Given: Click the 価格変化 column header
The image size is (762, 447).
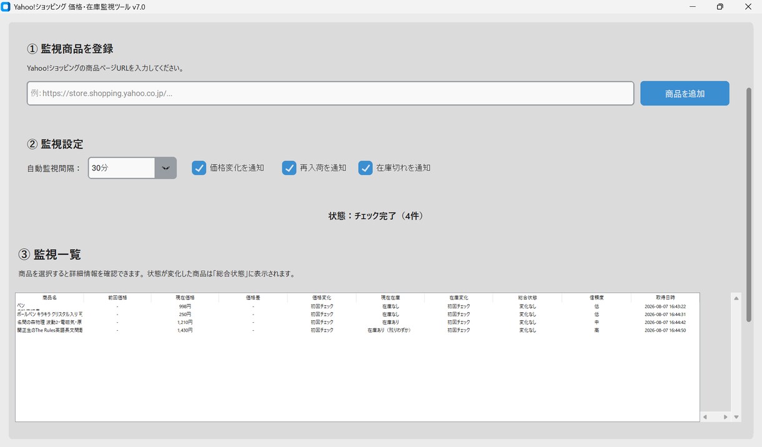Looking at the screenshot, I should pos(322,298).
